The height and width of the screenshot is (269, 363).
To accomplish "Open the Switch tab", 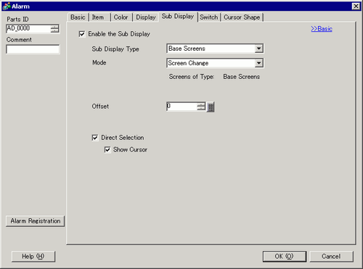I will [209, 17].
